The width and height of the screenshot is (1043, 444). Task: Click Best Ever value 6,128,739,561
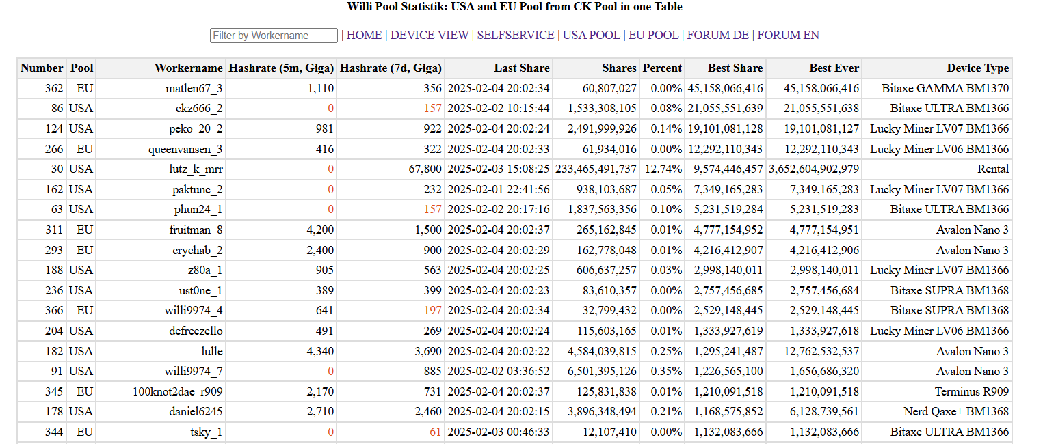click(x=824, y=412)
